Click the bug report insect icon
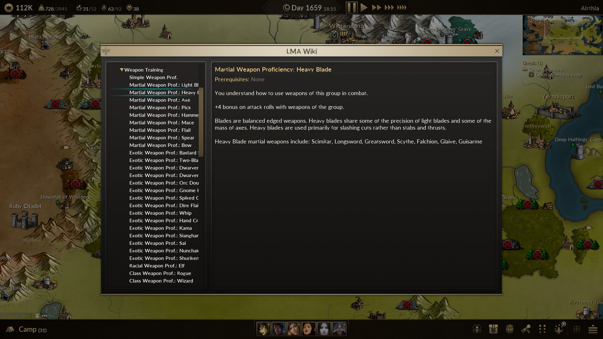Viewport: 603px width, 339px height. coord(477,329)
